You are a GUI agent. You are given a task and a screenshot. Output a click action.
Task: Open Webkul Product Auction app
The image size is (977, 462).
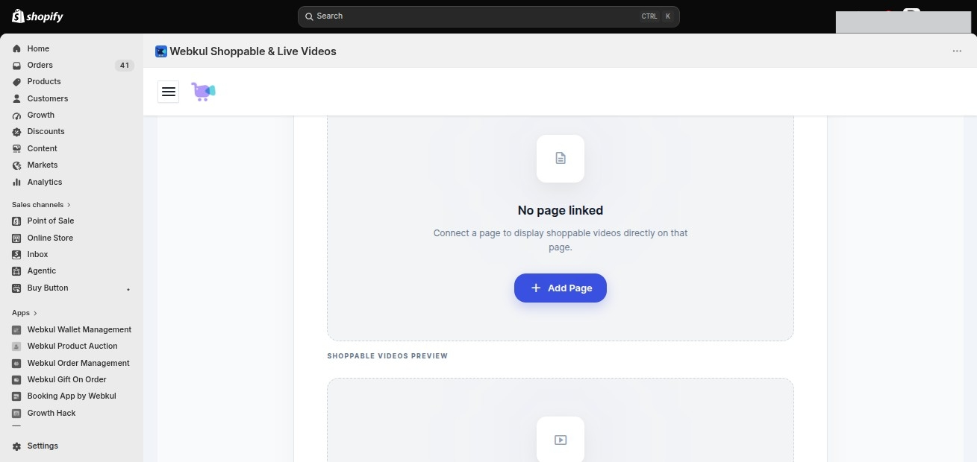[72, 346]
